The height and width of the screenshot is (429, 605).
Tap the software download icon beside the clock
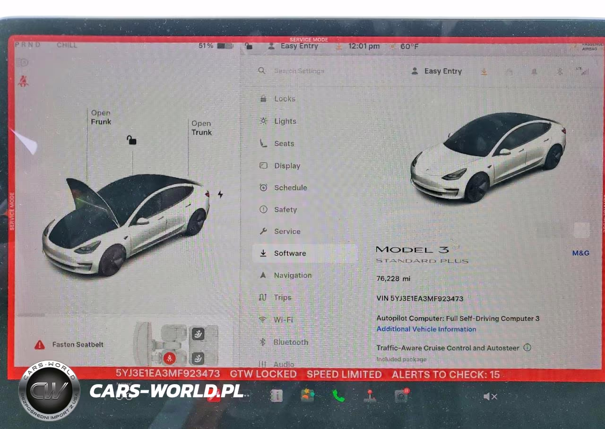coord(339,46)
